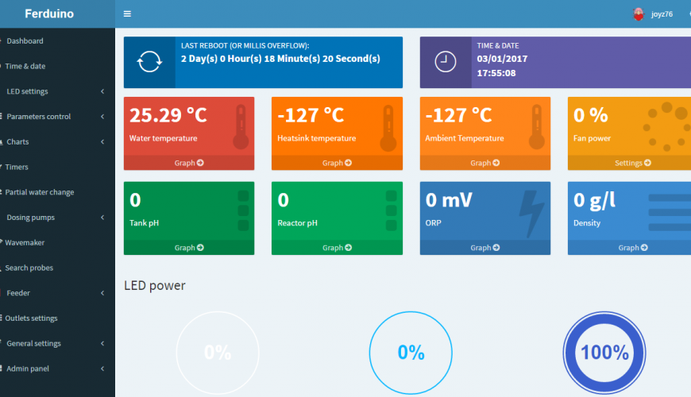Open Graph link under Water temperature

coord(189,163)
